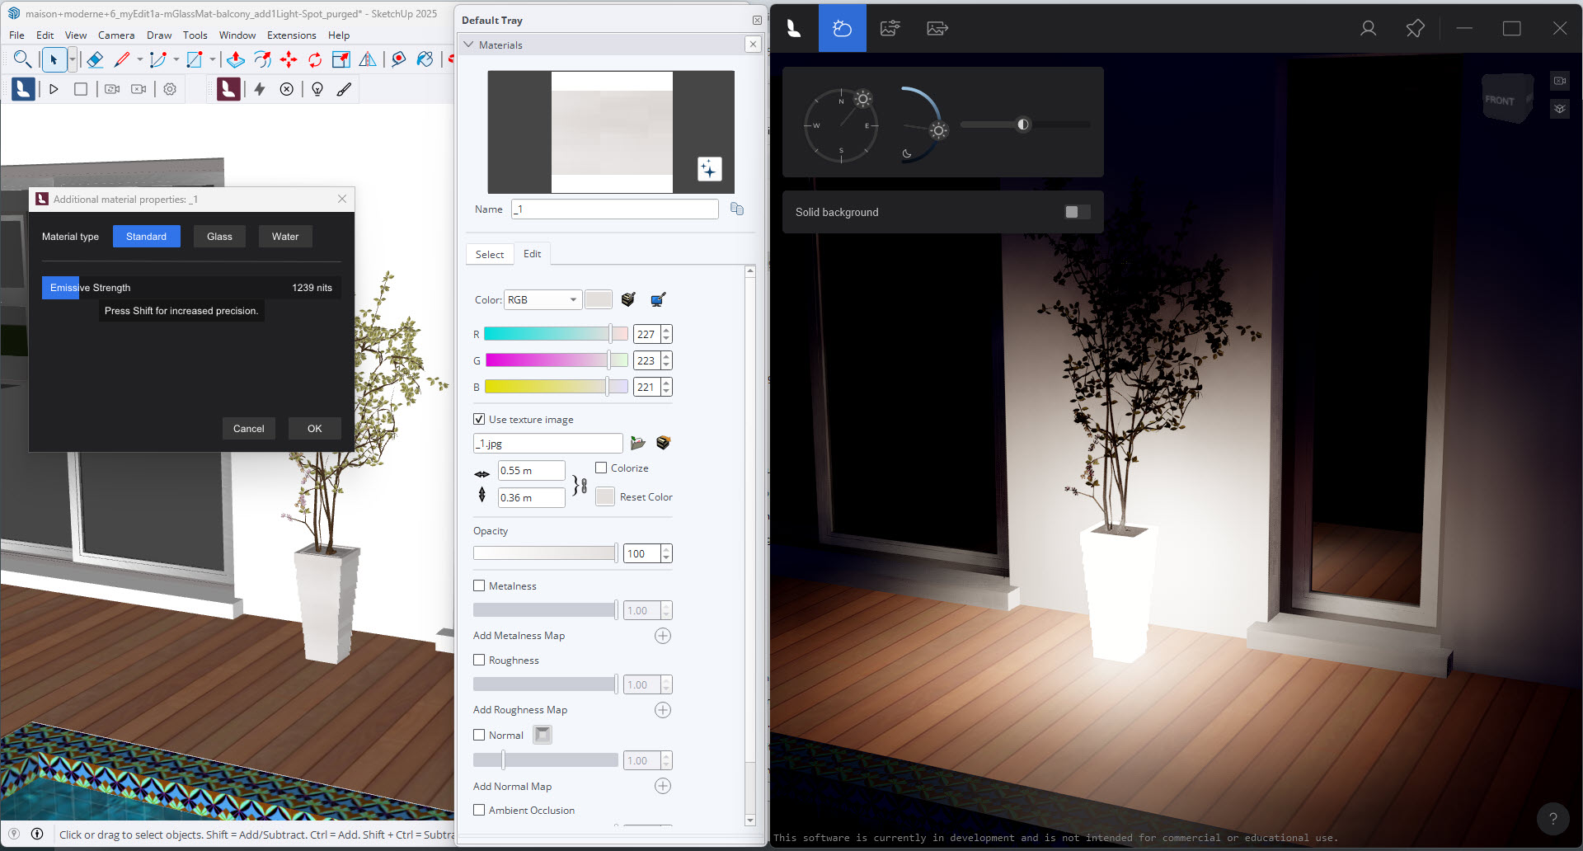Open the render settings gear icon

170,89
